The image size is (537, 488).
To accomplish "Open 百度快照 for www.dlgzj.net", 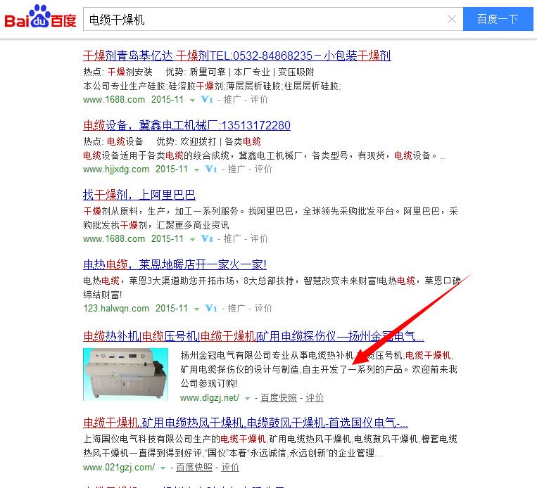I will point(279,398).
